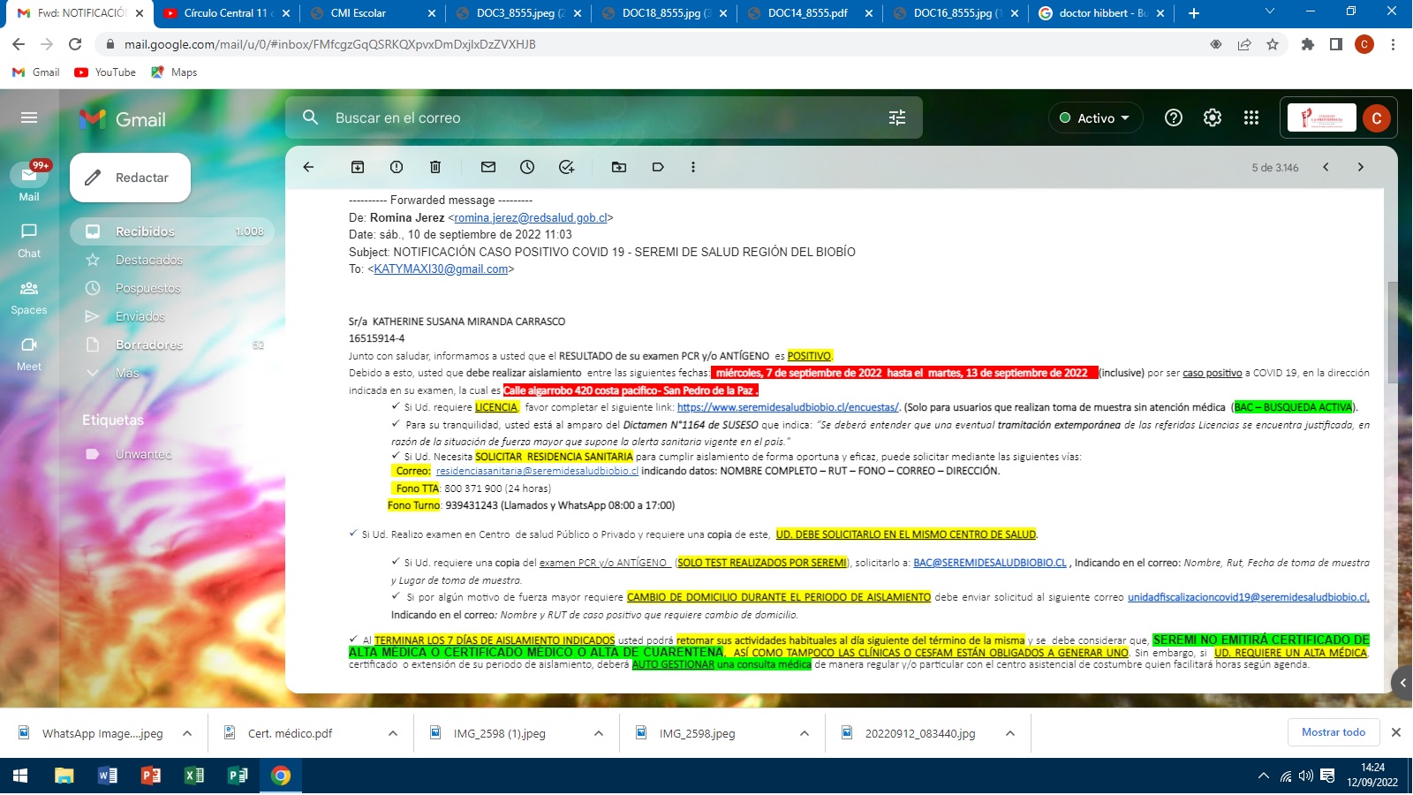The width and height of the screenshot is (1413, 795).
Task: Toggle the main menu hamburger button
Action: (29, 117)
